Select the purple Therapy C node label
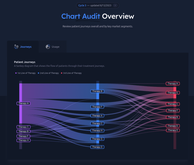This screenshot has width=194, height=165. [23, 127]
